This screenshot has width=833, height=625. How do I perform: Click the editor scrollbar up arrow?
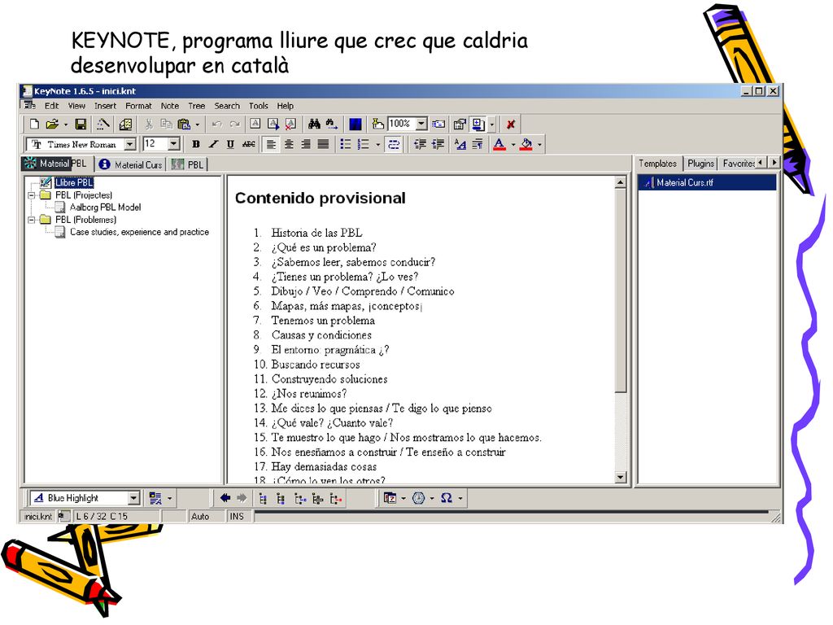point(621,183)
